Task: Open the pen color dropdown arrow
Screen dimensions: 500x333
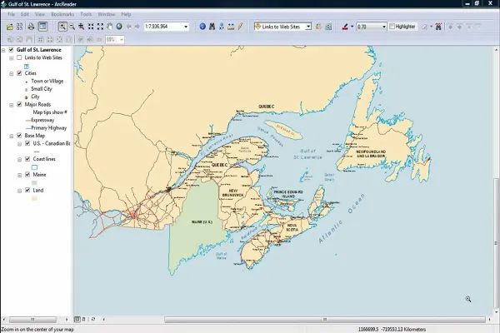Action: coord(352,27)
